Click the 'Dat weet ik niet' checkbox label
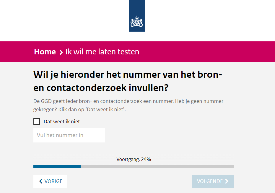This screenshot has height=193, width=275. coord(62,121)
